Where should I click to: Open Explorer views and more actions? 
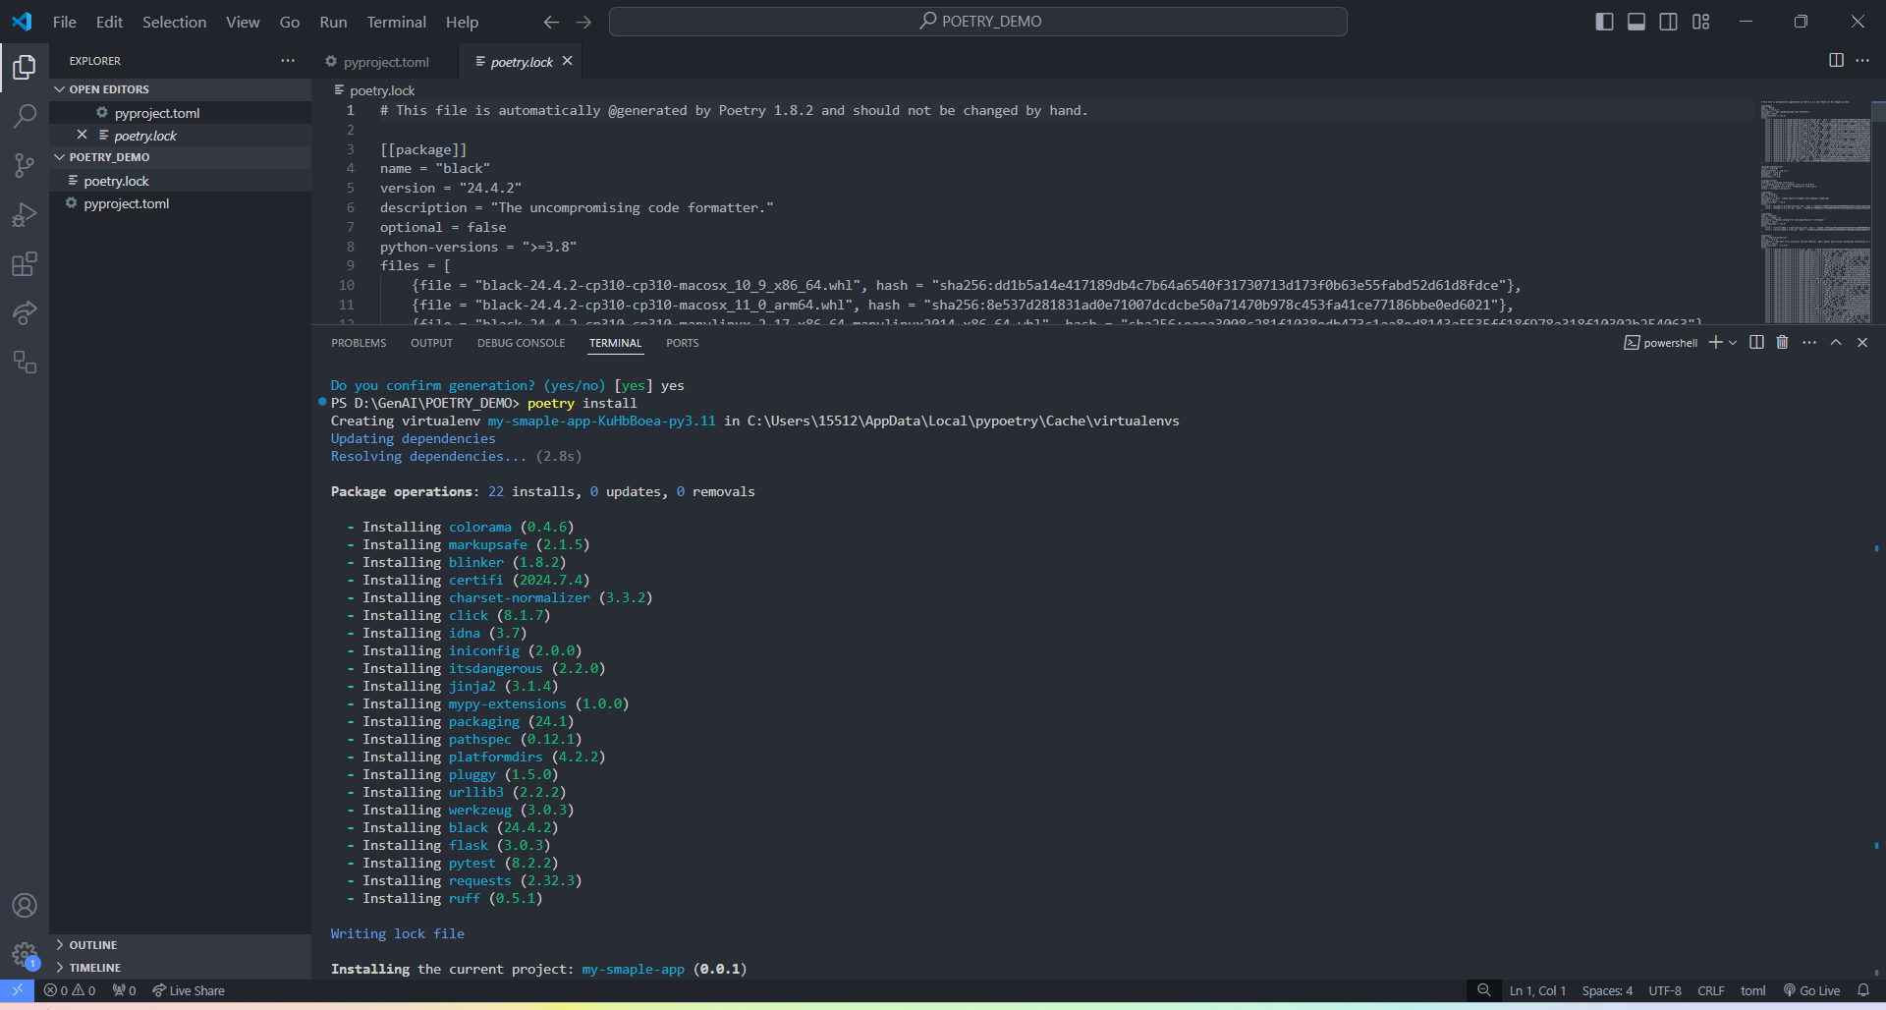coord(288,60)
